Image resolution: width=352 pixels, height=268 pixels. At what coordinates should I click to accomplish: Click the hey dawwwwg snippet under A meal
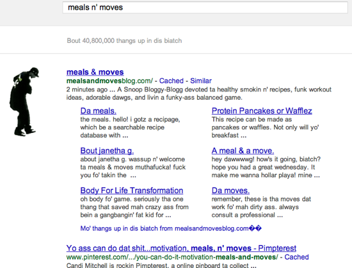pyautogui.click(x=266, y=167)
